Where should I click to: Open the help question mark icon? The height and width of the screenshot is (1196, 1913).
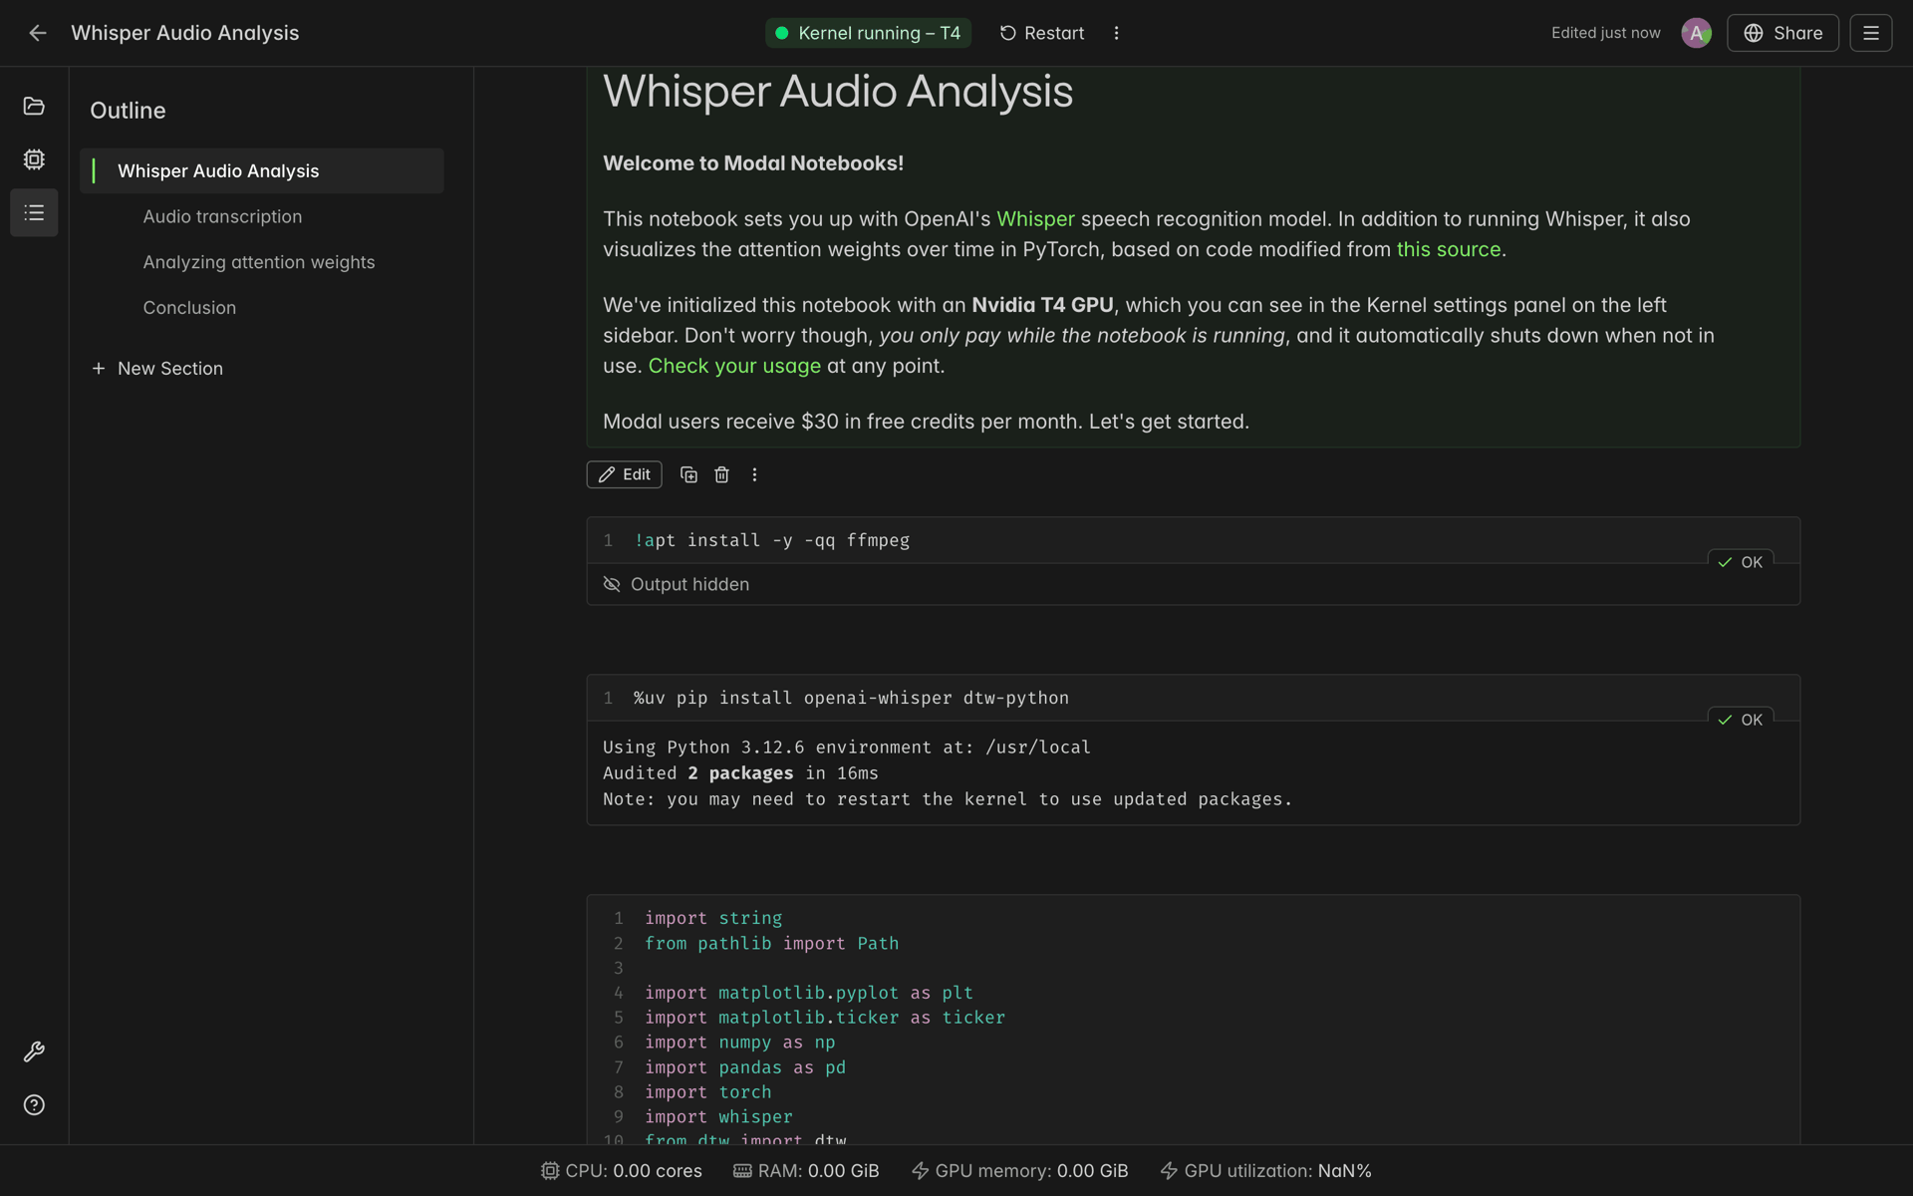34,1104
